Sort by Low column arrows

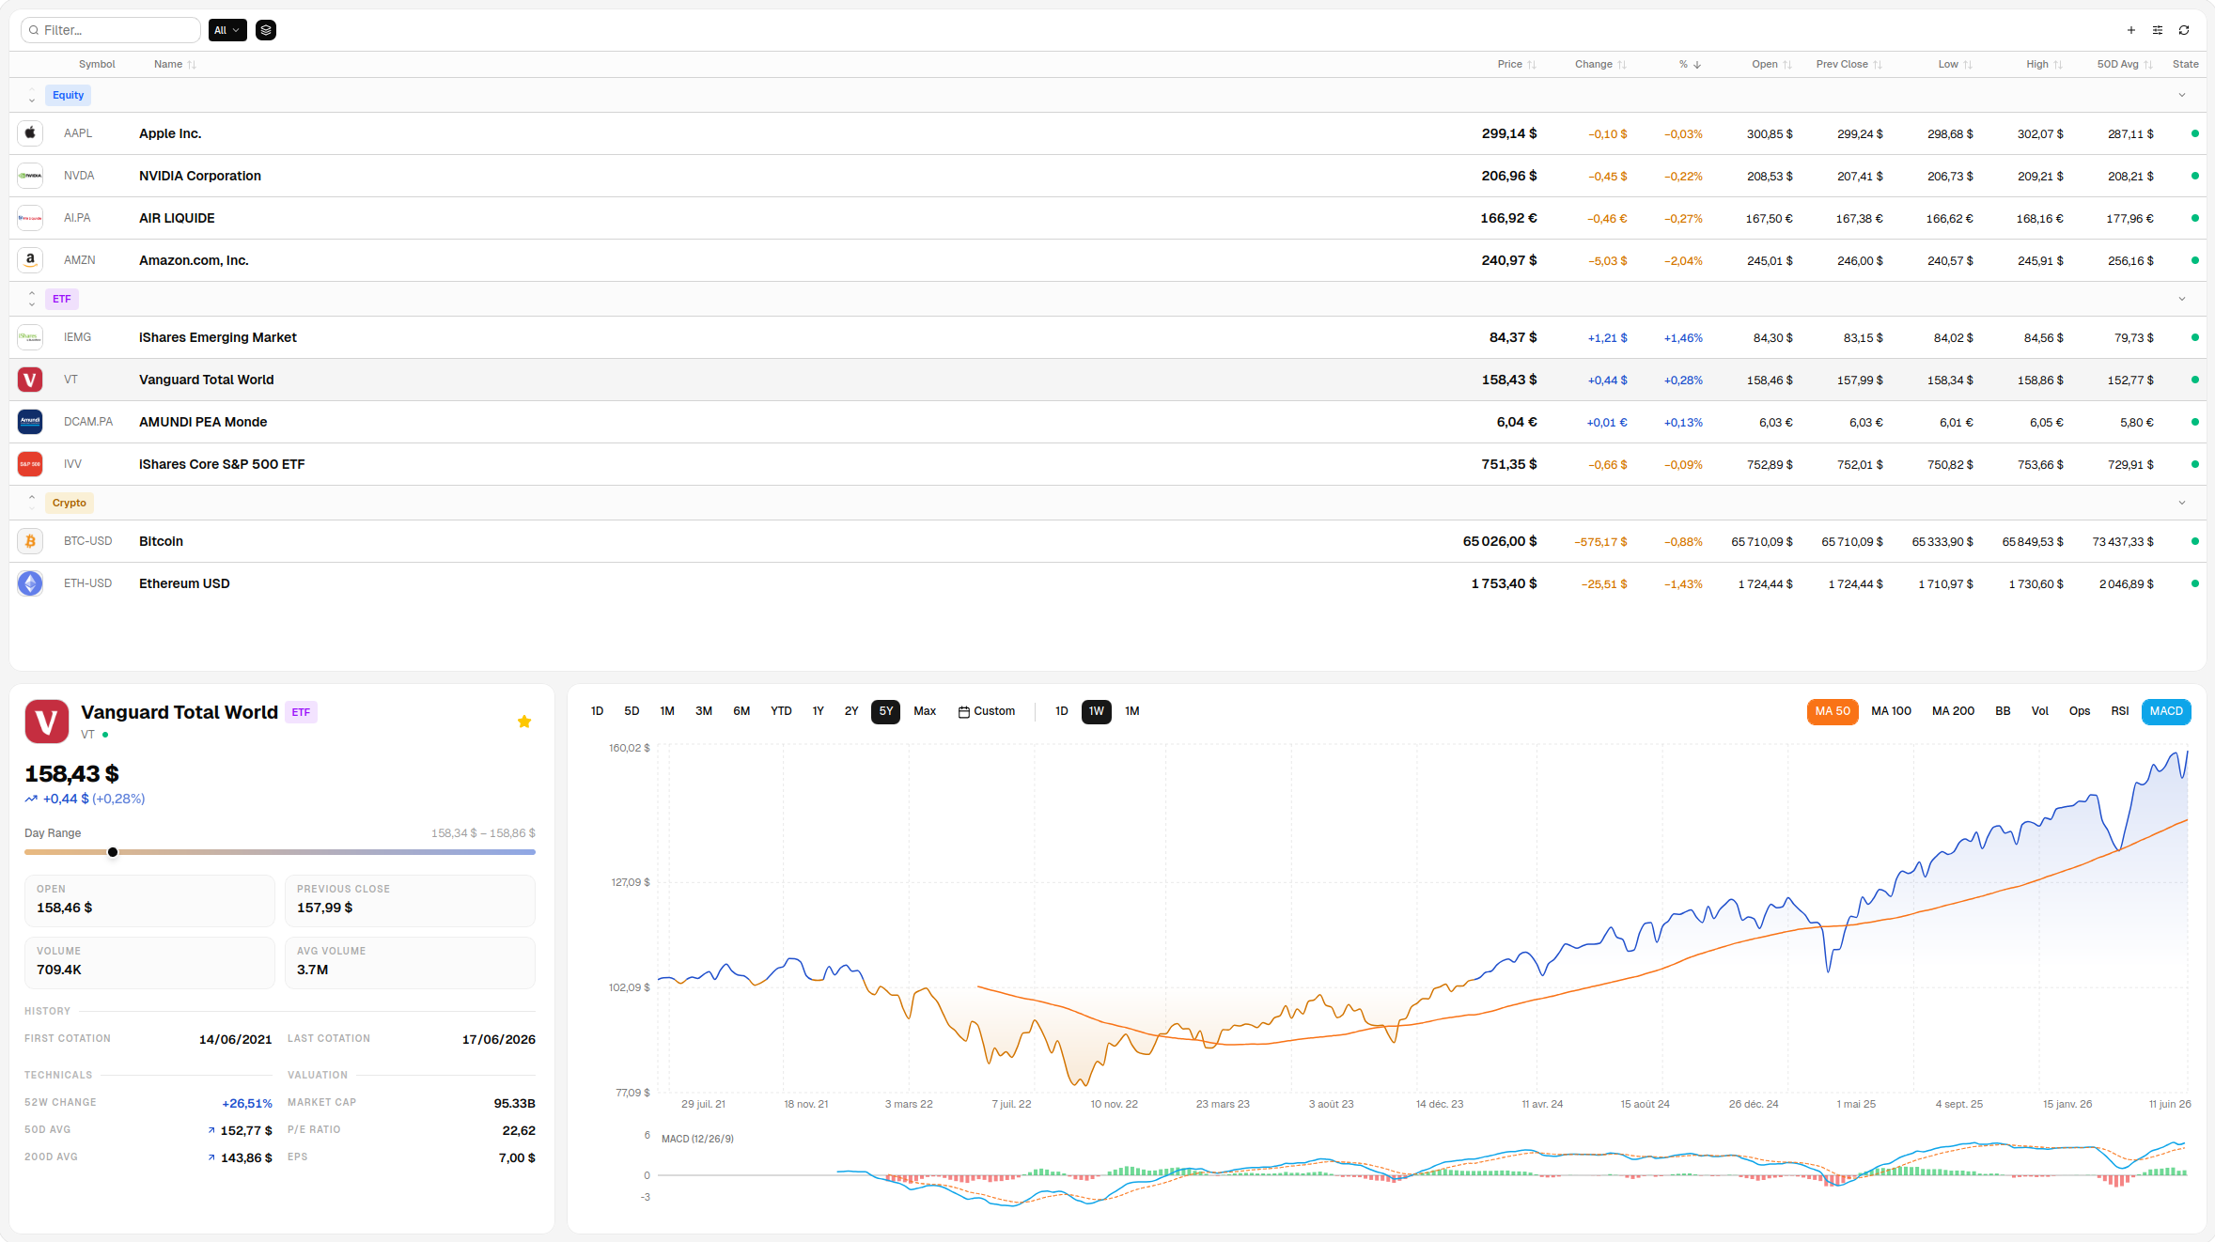1968,65
